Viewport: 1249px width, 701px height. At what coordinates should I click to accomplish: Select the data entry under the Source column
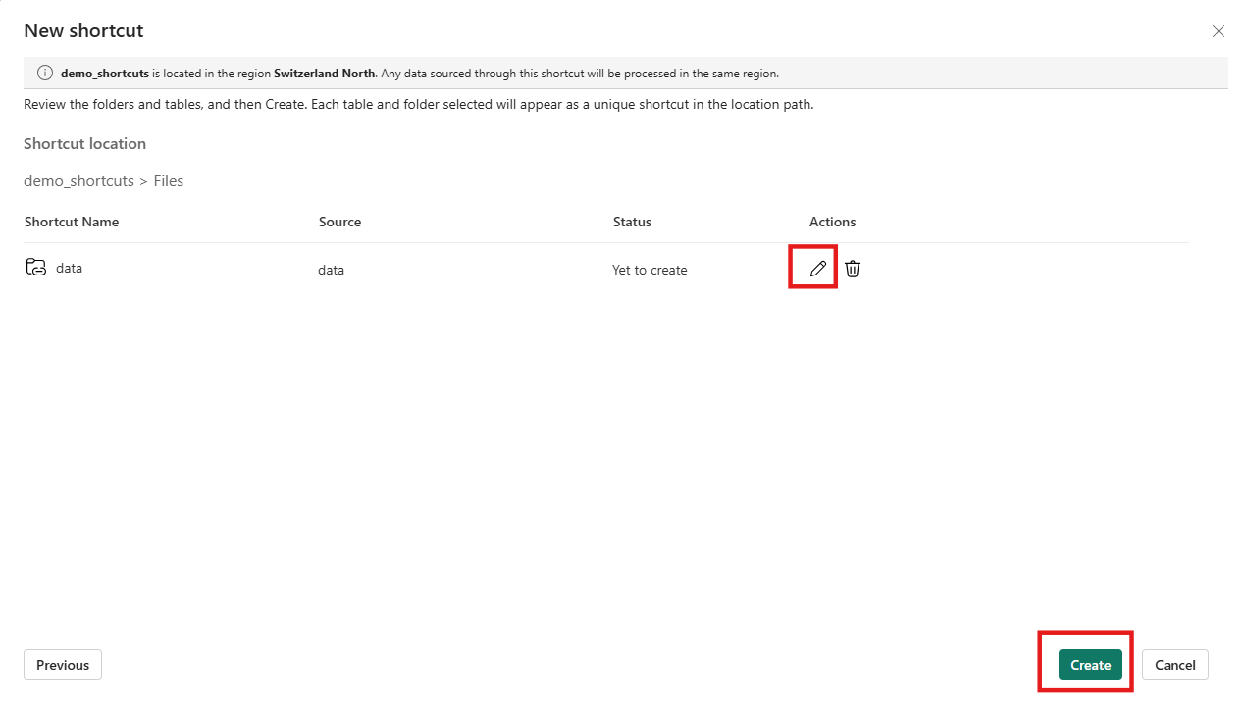click(x=331, y=269)
